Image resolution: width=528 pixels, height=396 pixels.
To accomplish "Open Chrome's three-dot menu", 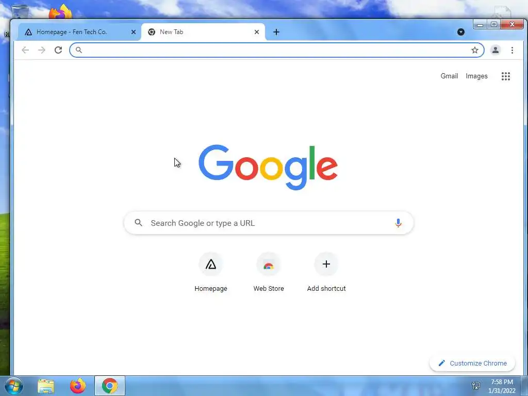I will coord(512,50).
